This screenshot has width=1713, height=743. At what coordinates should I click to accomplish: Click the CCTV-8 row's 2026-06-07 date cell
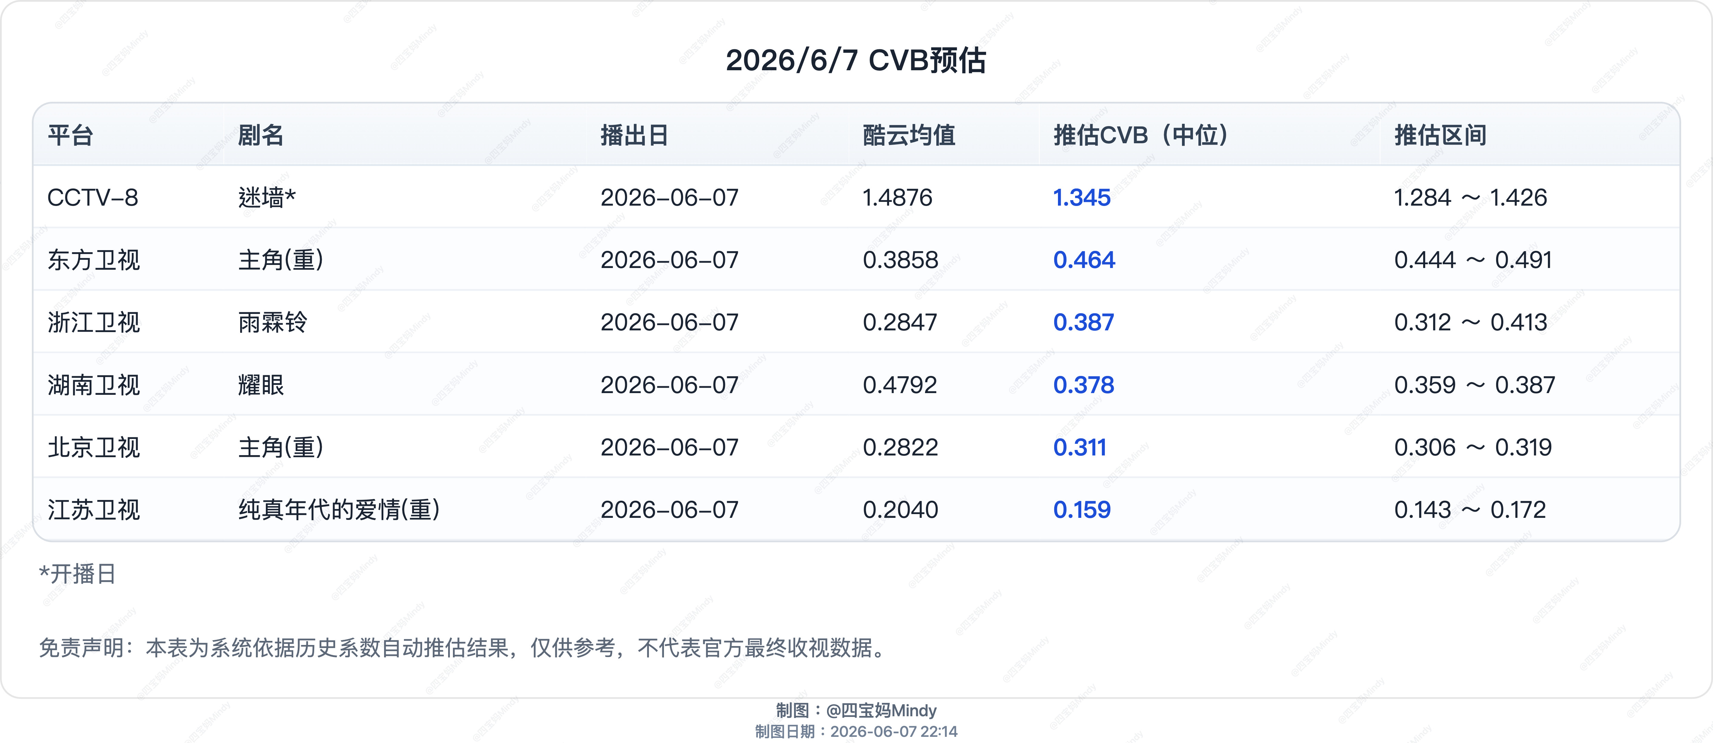click(x=669, y=197)
